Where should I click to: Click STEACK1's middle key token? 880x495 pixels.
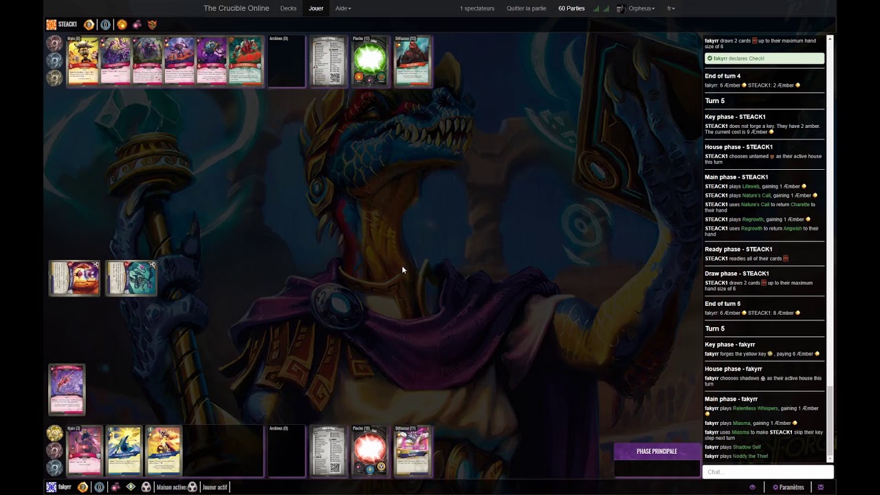54,60
